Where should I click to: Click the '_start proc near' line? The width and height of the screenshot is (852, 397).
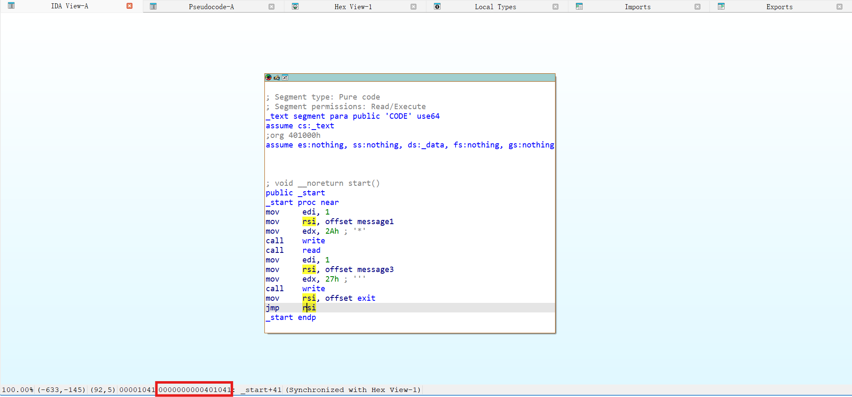coord(302,202)
